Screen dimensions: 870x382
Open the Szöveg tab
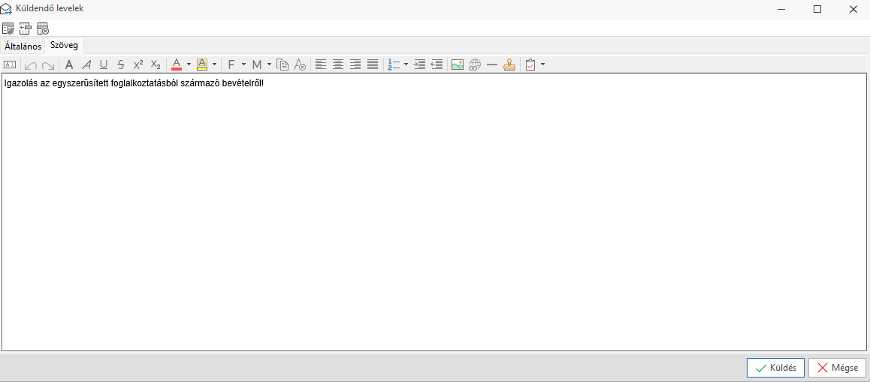tap(64, 45)
